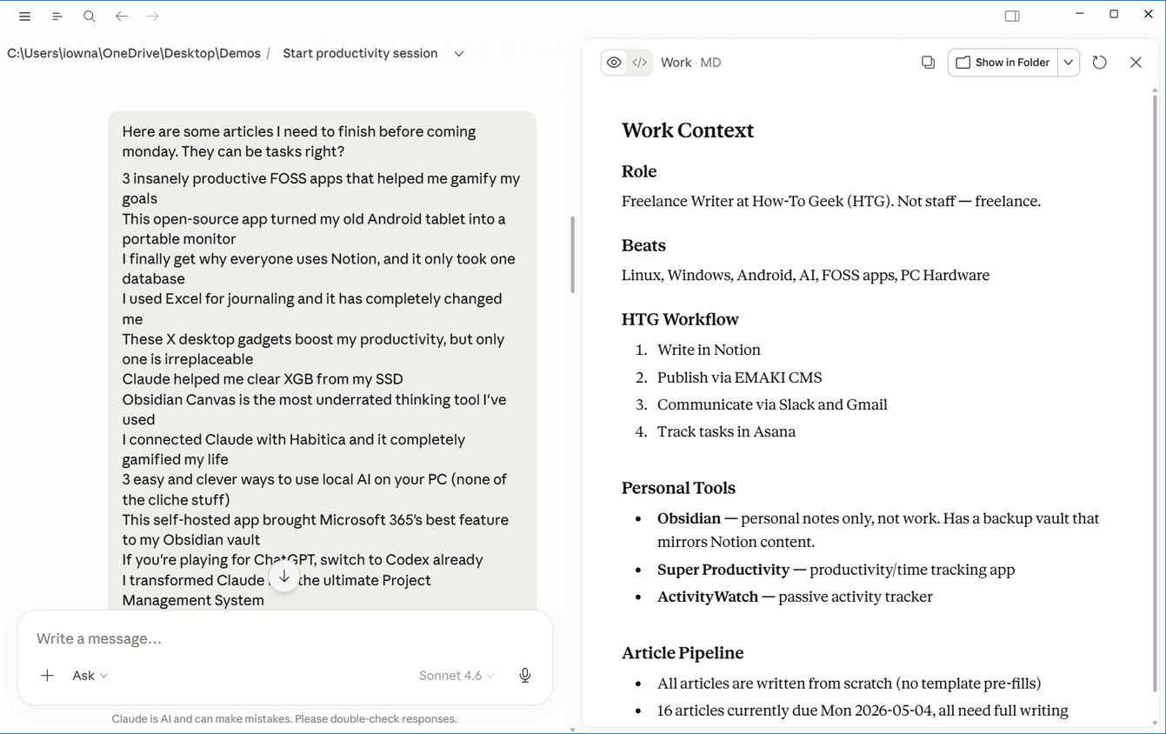Copy the Work.MD file contents
This screenshot has height=734, width=1166.
click(928, 63)
